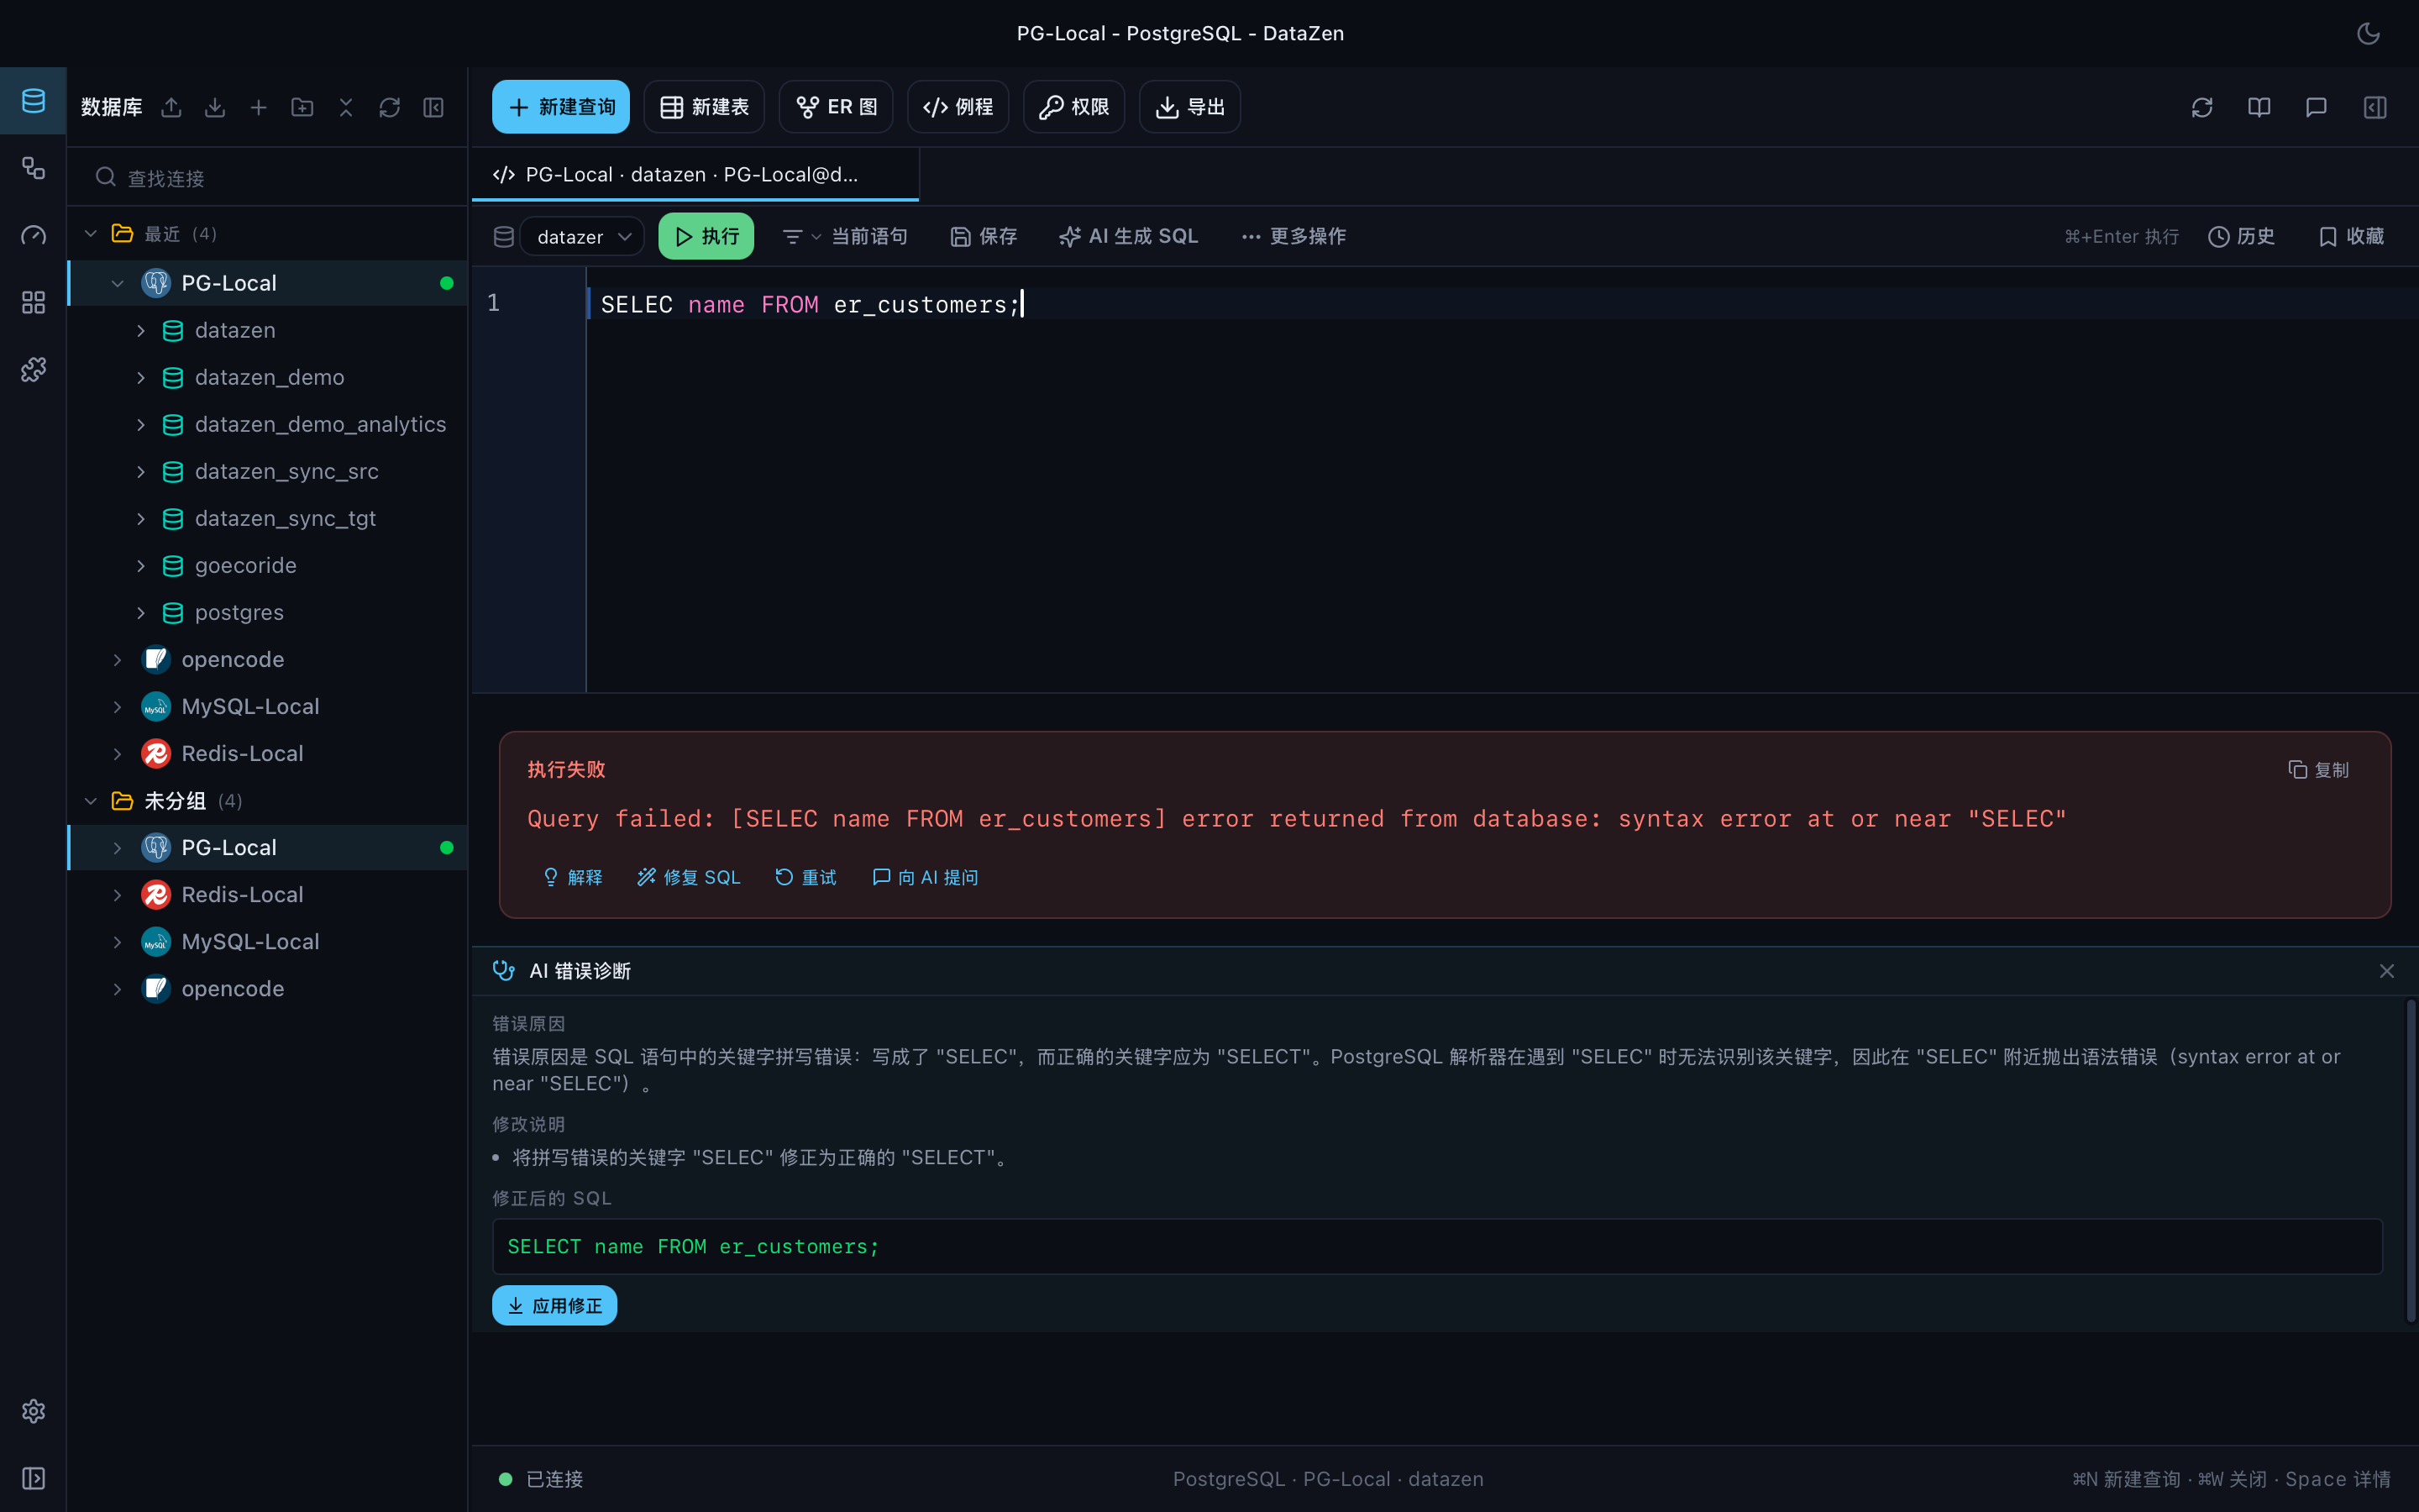
Task: Select MySQL-Local under 未分组
Action: click(x=268, y=941)
